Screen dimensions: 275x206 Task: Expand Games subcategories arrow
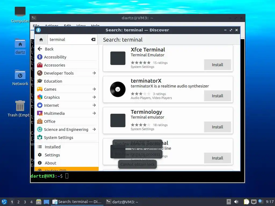(94, 89)
